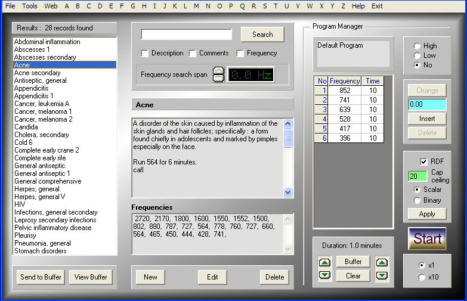Click the large Start button
Image resolution: width=467 pixels, height=301 pixels.
(427, 238)
